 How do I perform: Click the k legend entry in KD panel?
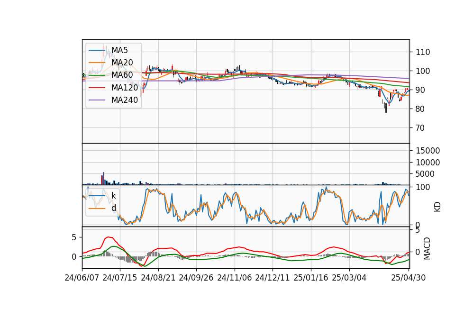click(113, 196)
